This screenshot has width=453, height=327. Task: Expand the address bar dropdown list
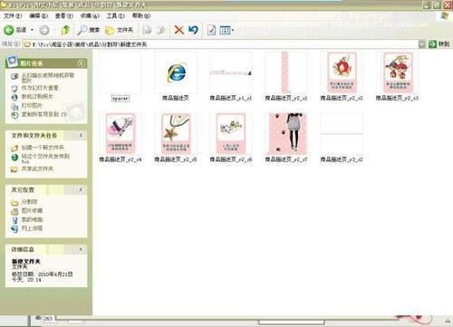click(x=422, y=44)
